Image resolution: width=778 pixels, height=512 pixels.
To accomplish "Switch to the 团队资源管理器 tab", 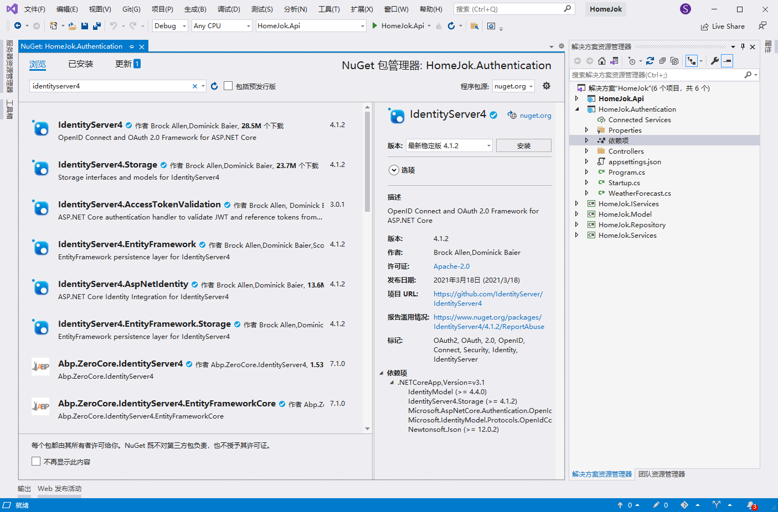I will click(x=662, y=474).
